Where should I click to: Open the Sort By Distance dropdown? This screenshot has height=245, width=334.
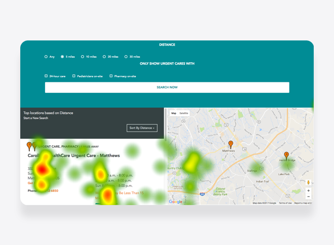pos(142,128)
